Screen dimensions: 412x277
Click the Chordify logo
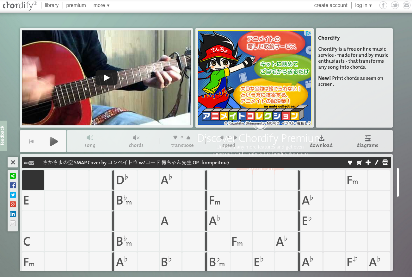click(20, 5)
